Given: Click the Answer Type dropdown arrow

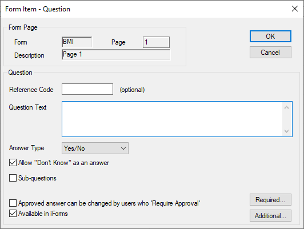Looking at the screenshot, I should pyautogui.click(x=123, y=148).
